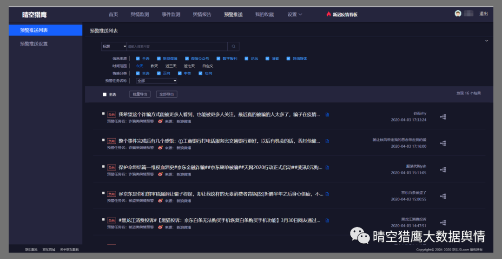Open 事件监测 in top navigation

[x=171, y=14]
